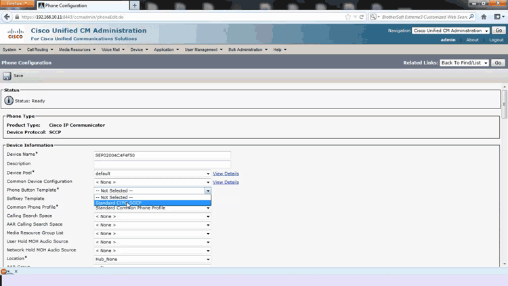This screenshot has height=286, width=508.
Task: Click the Go button next to Related Links
Action: pos(498,62)
